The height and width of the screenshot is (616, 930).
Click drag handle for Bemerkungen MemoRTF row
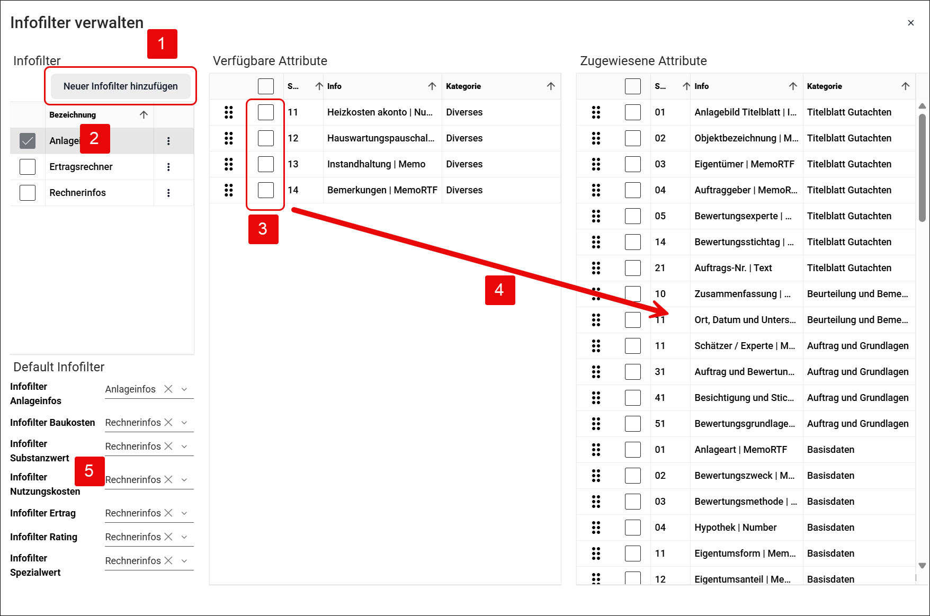pos(229,190)
